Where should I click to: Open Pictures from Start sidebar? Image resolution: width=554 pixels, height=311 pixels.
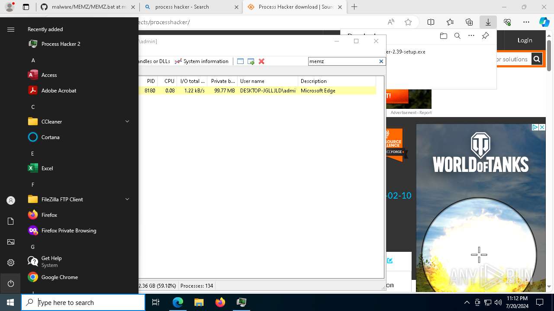click(11, 242)
